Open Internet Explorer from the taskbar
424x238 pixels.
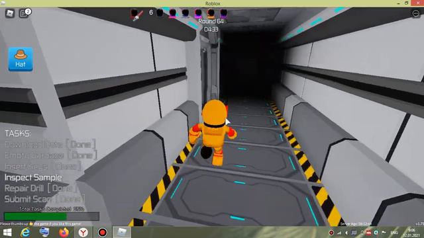(25, 232)
